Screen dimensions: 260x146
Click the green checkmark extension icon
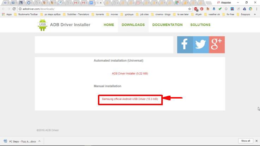click(x=220, y=9)
